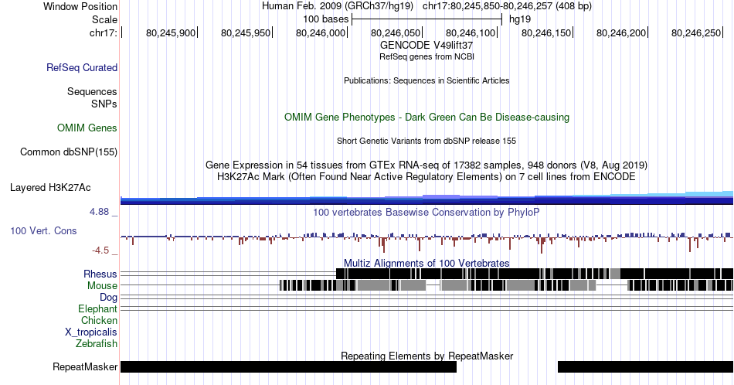Select the Rhesus alignment row label
This screenshot has height=385, width=734.
[x=100, y=274]
